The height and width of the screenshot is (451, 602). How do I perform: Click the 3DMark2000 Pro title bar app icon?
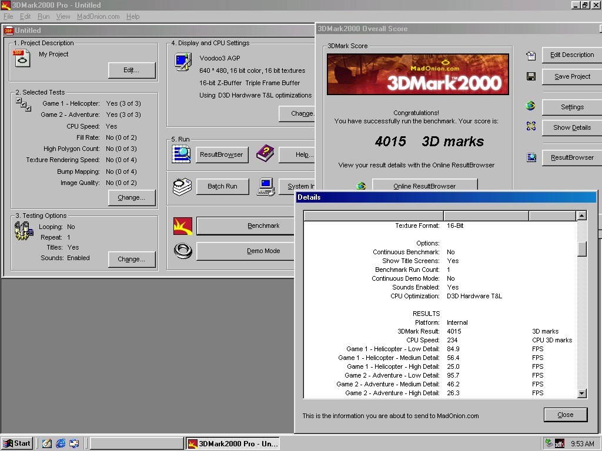[x=6, y=5]
